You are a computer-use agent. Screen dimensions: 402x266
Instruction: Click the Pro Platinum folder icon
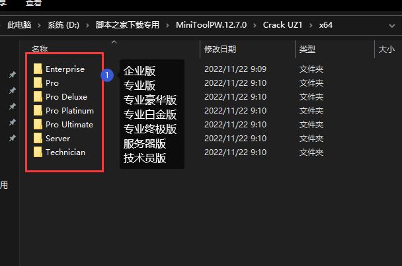coord(38,110)
